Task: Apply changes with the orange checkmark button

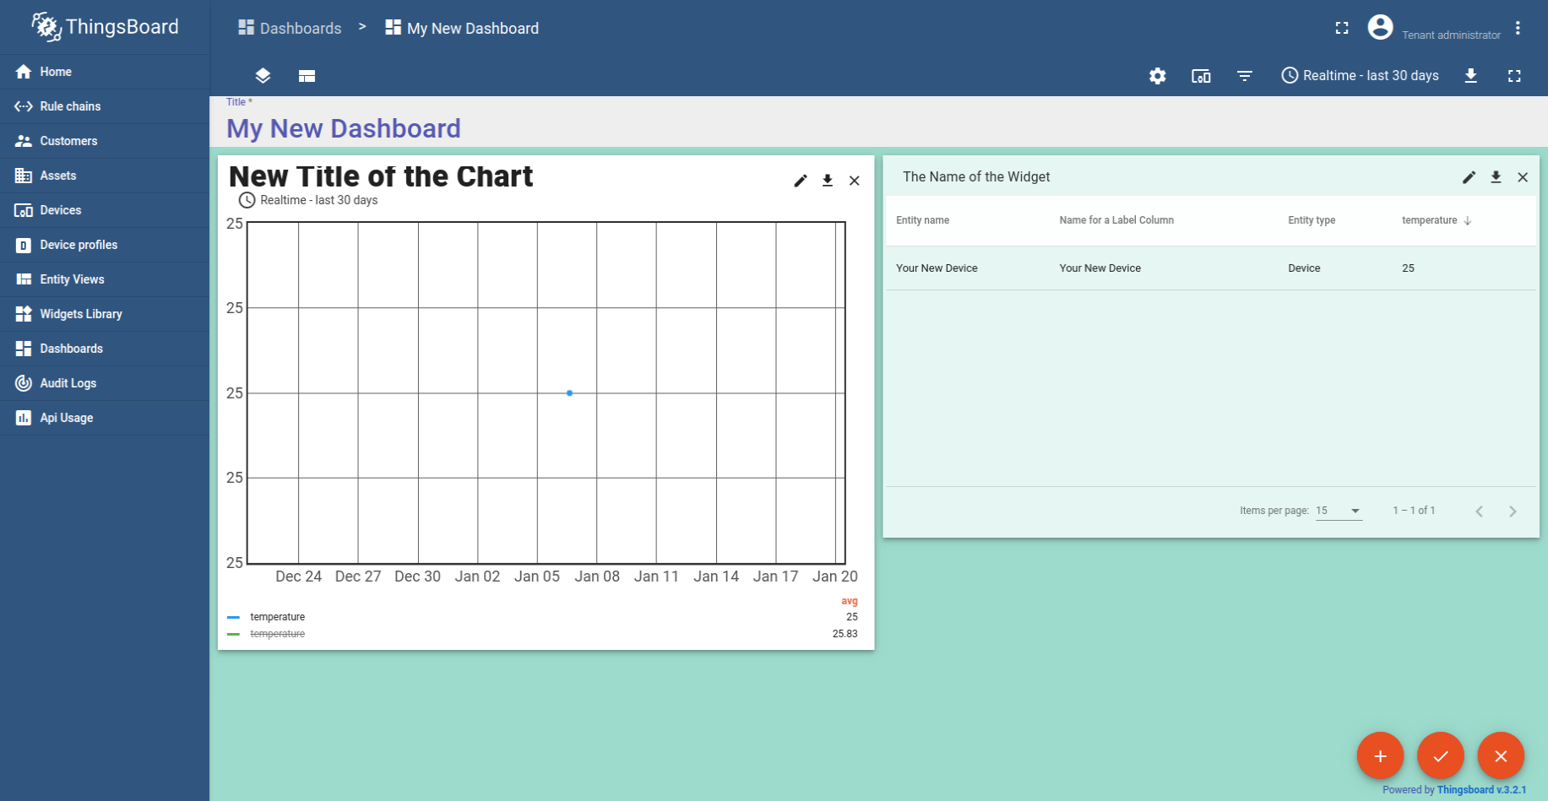Action: [1441, 755]
